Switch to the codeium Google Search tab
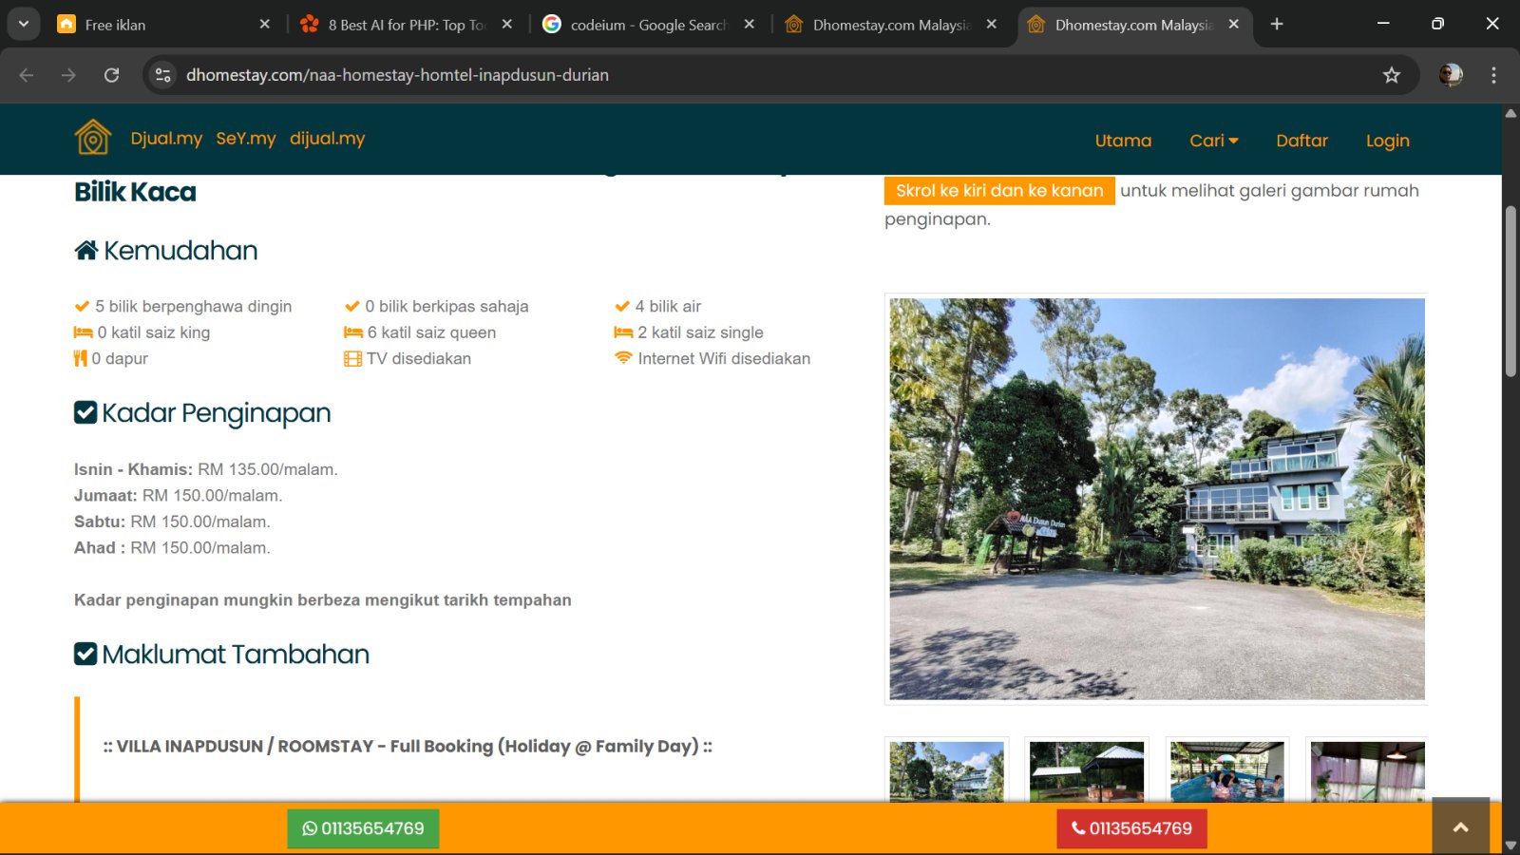The height and width of the screenshot is (855, 1520). [x=646, y=25]
